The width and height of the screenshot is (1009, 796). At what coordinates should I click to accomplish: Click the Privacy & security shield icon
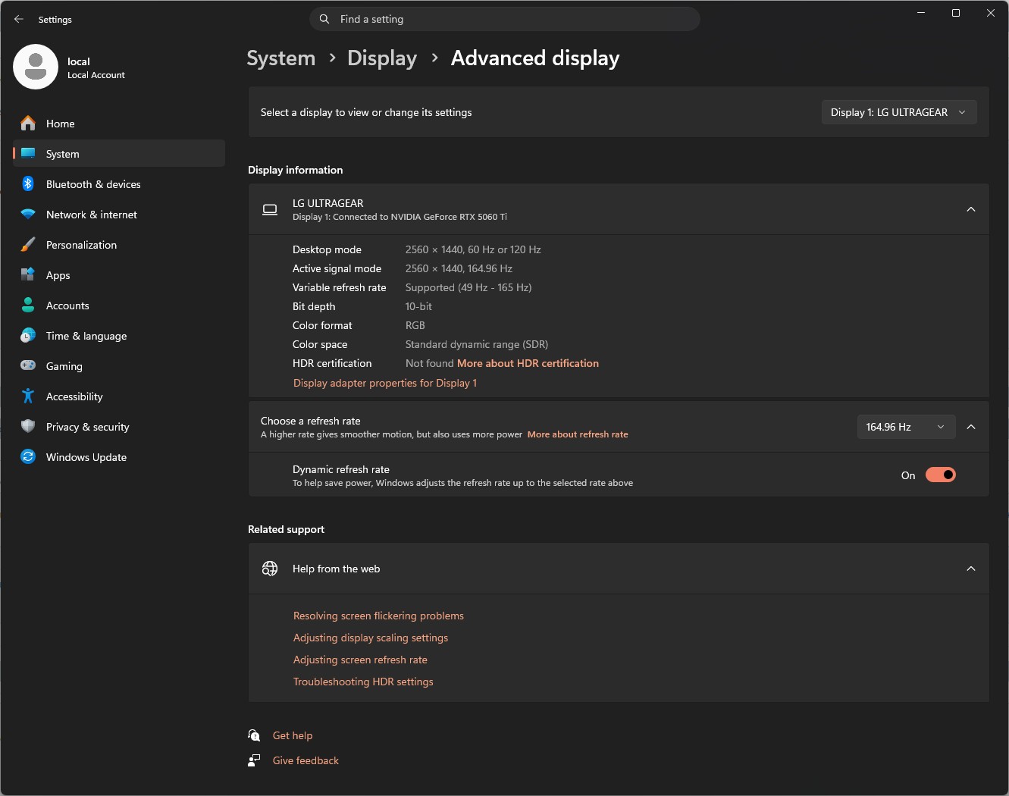[28, 427]
